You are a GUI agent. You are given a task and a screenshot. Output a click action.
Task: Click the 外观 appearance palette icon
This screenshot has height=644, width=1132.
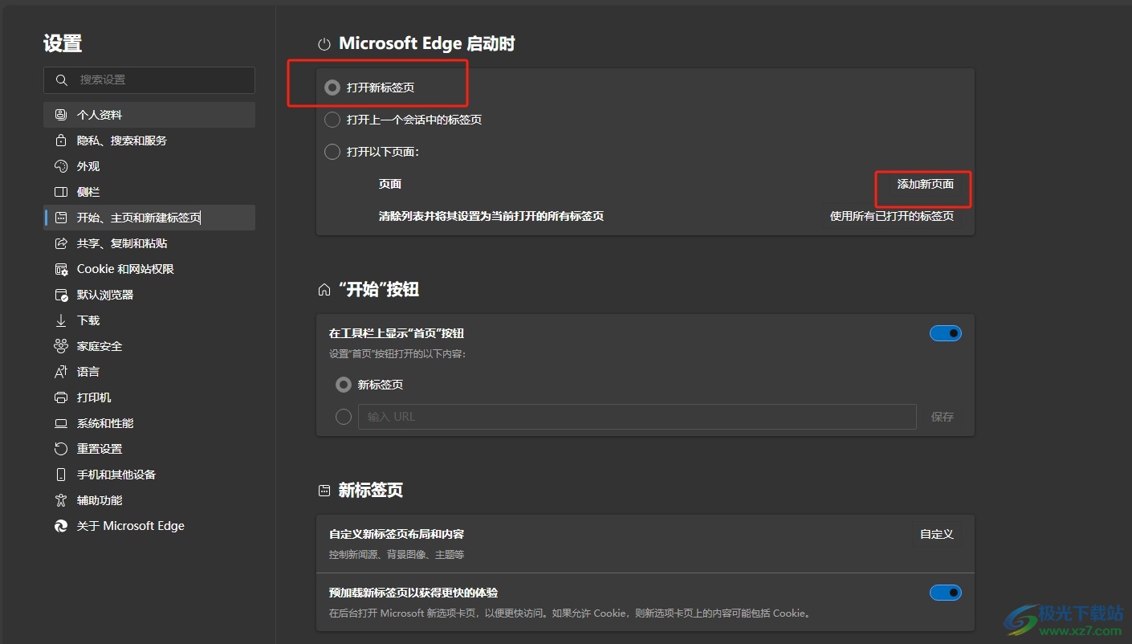pos(61,166)
